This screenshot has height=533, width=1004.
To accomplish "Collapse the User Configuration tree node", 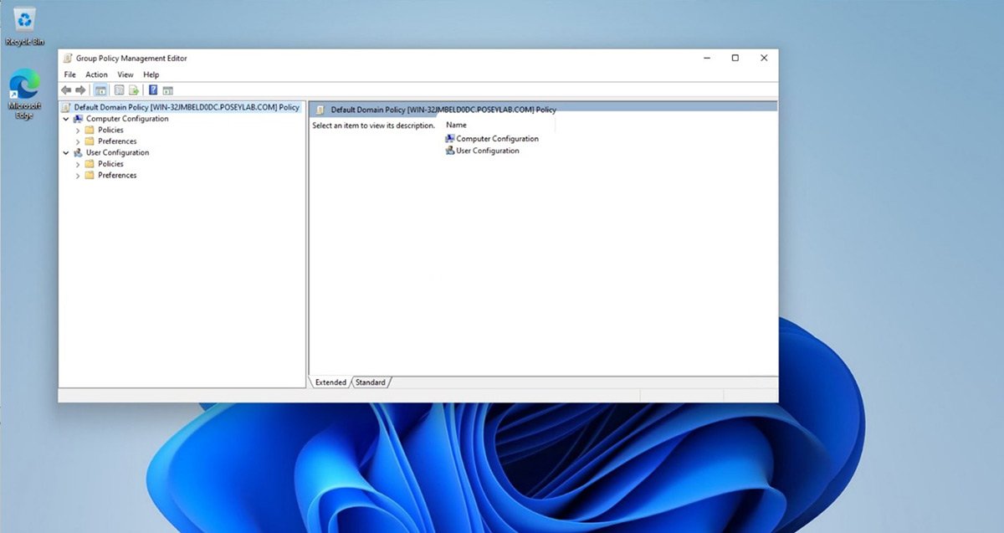I will 66,153.
